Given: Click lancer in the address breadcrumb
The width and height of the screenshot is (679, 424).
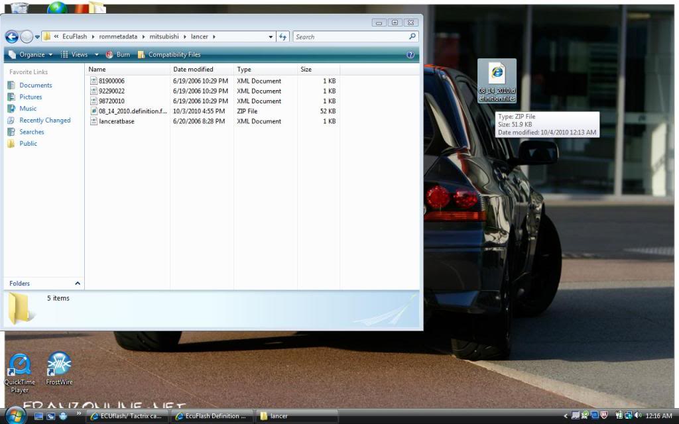Looking at the screenshot, I should [200, 37].
